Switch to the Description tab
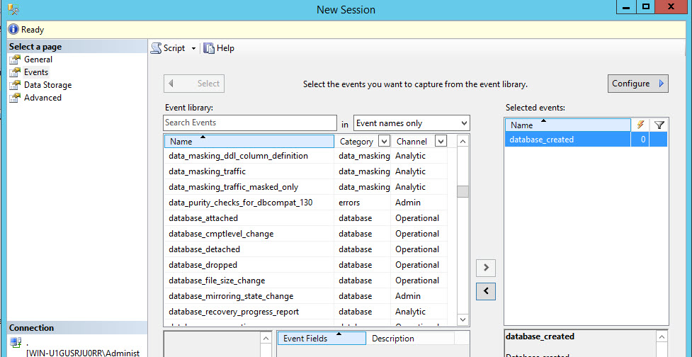 tap(393, 339)
